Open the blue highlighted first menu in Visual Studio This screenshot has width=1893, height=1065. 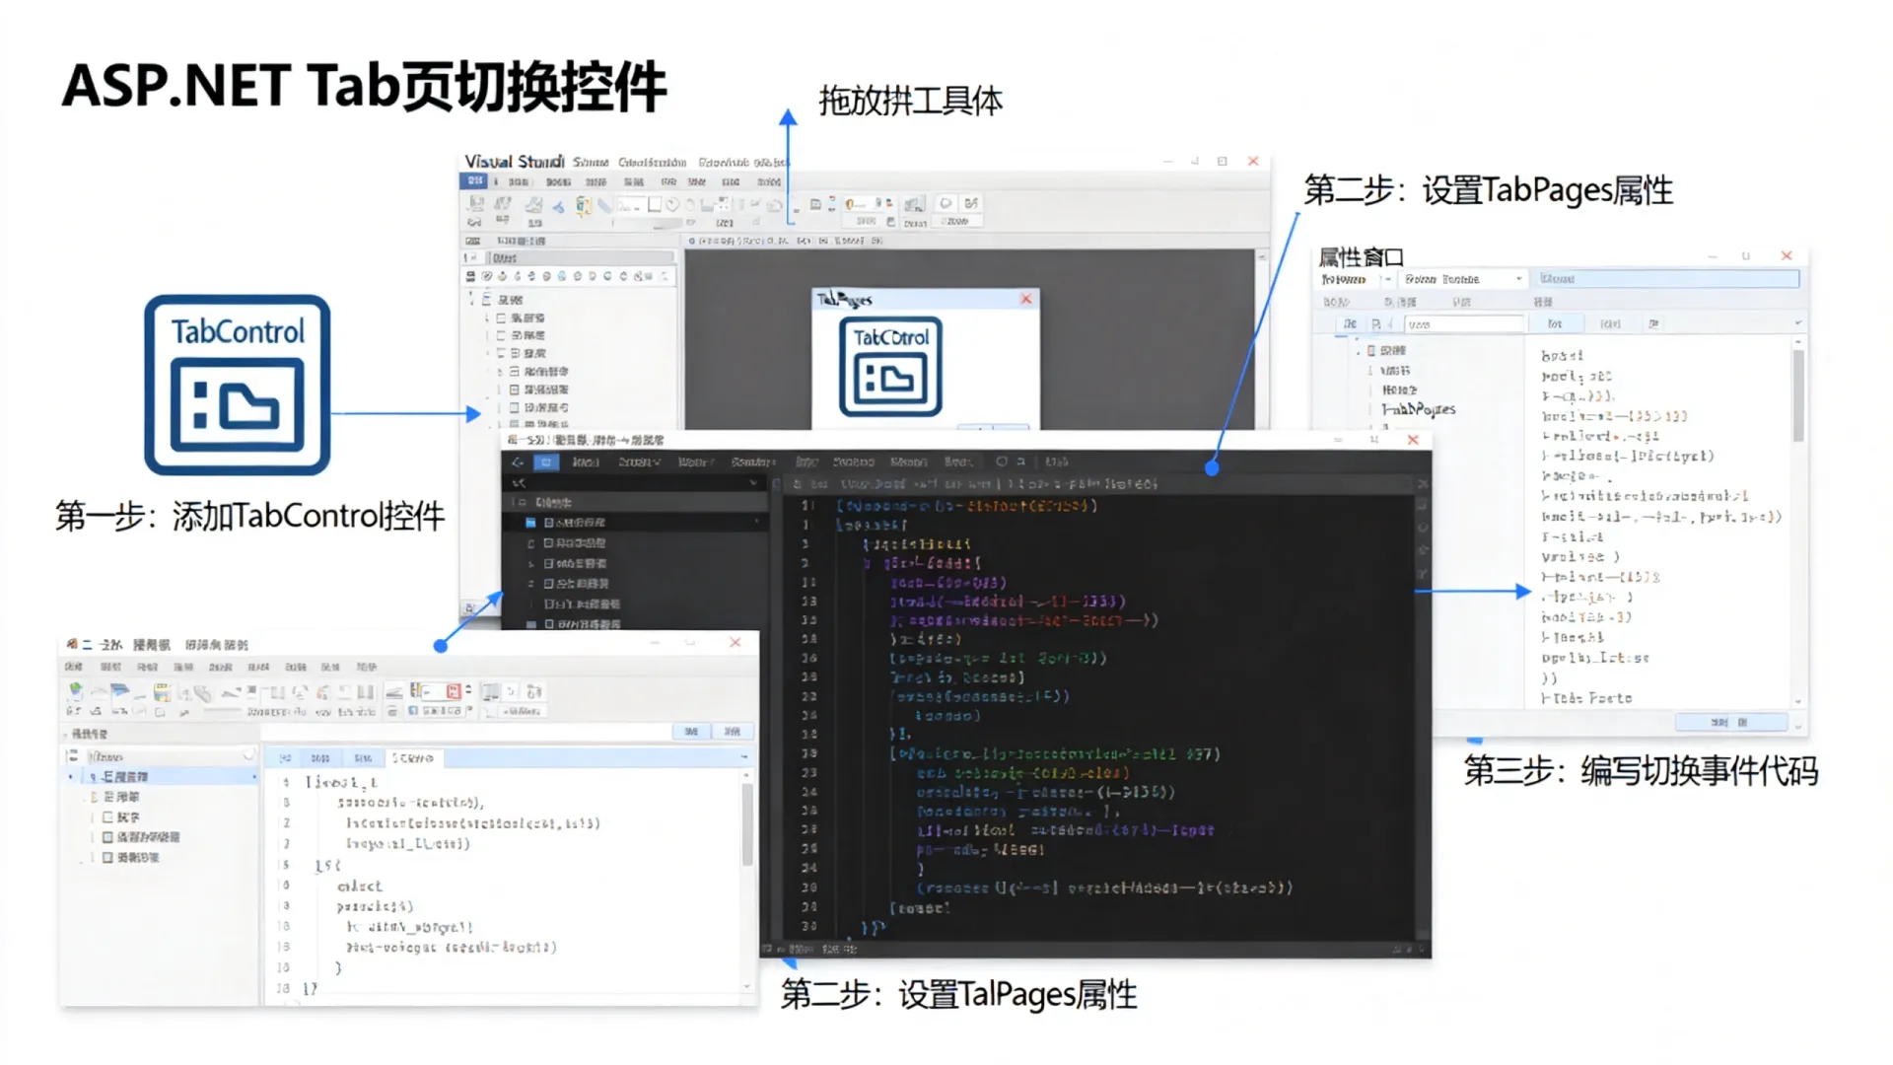pyautogui.click(x=474, y=181)
